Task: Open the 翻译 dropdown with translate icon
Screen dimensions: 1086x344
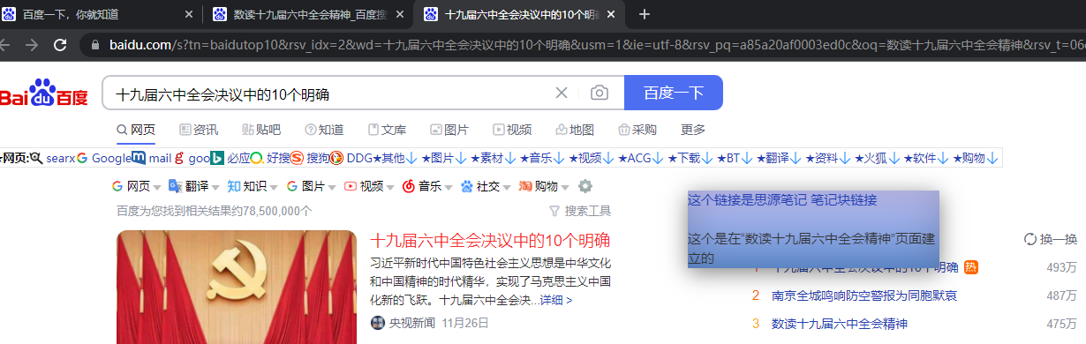Action: [193, 186]
